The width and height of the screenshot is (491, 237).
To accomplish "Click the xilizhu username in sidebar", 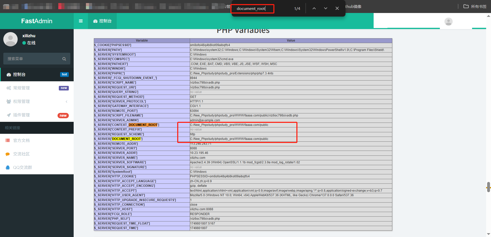I will point(29,36).
